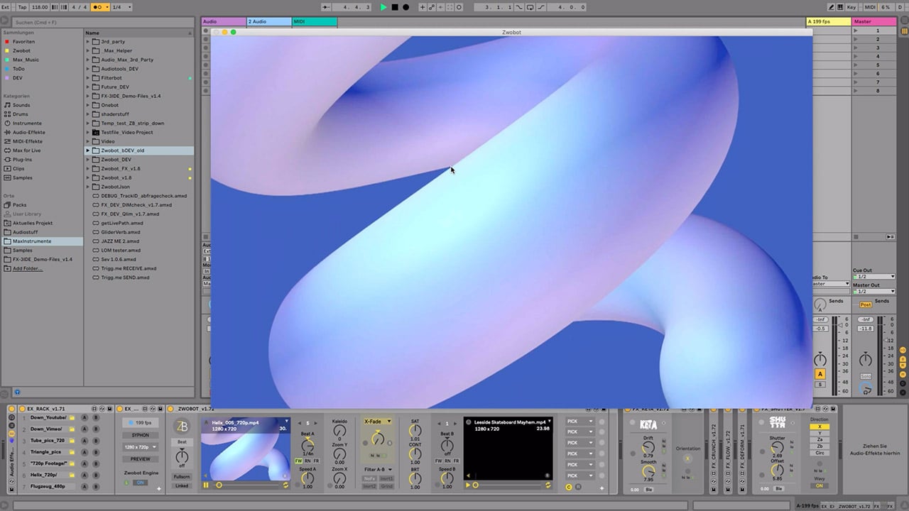Expand the Zwobot_bDEV_old folder
This screenshot has height=511, width=909.
[x=88, y=150]
